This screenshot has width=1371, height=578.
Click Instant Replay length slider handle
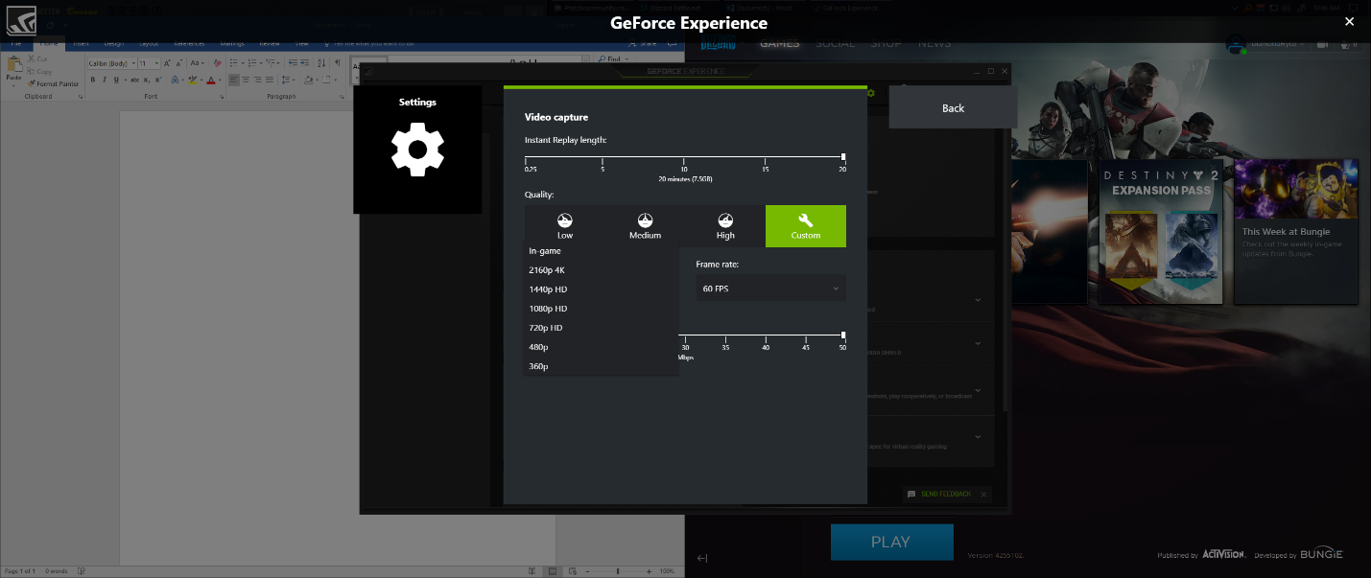843,156
